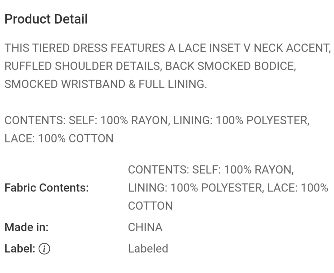Click the Made in: label
This screenshot has width=334, height=273.
tap(26, 227)
